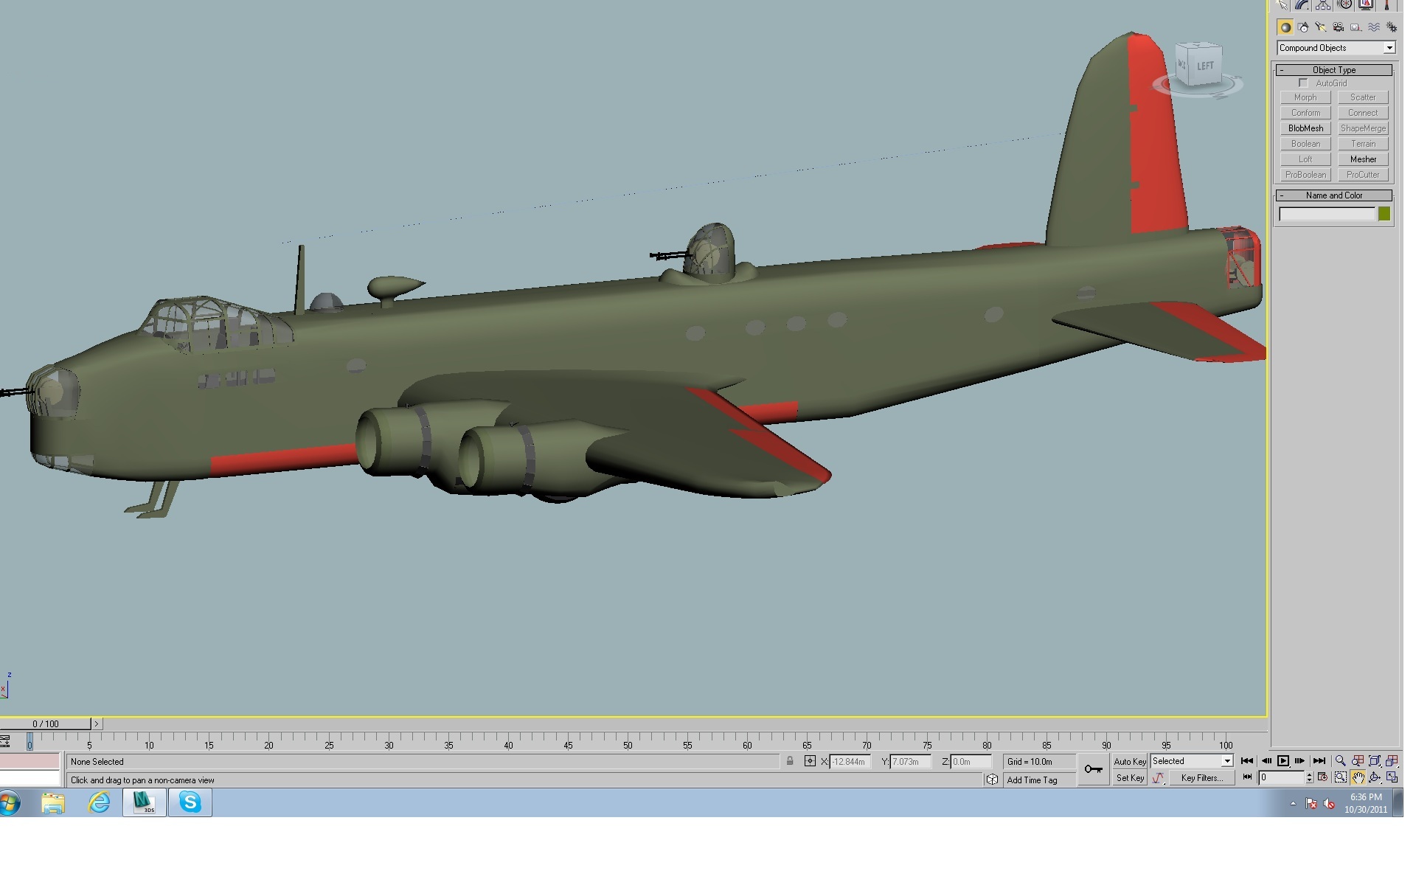
Task: Activate the Zoom magnifier viewport tool
Action: click(1340, 761)
